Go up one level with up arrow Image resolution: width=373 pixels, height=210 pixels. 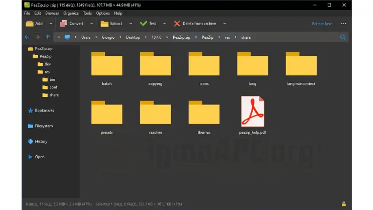tap(48, 37)
